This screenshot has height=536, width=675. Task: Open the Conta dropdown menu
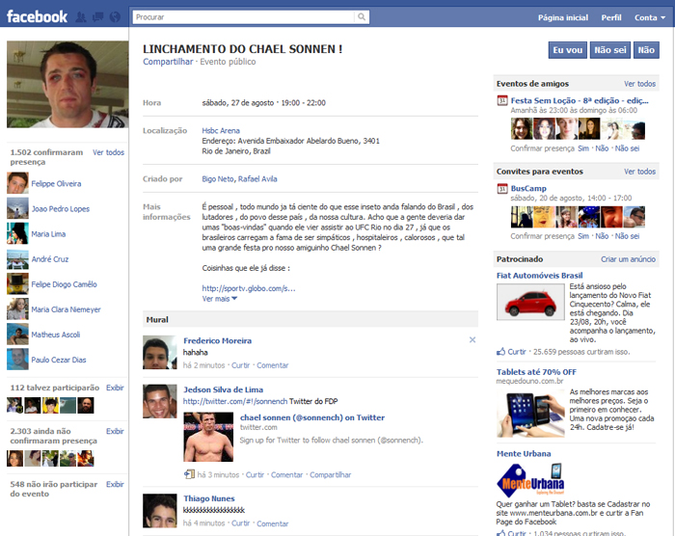tap(650, 17)
